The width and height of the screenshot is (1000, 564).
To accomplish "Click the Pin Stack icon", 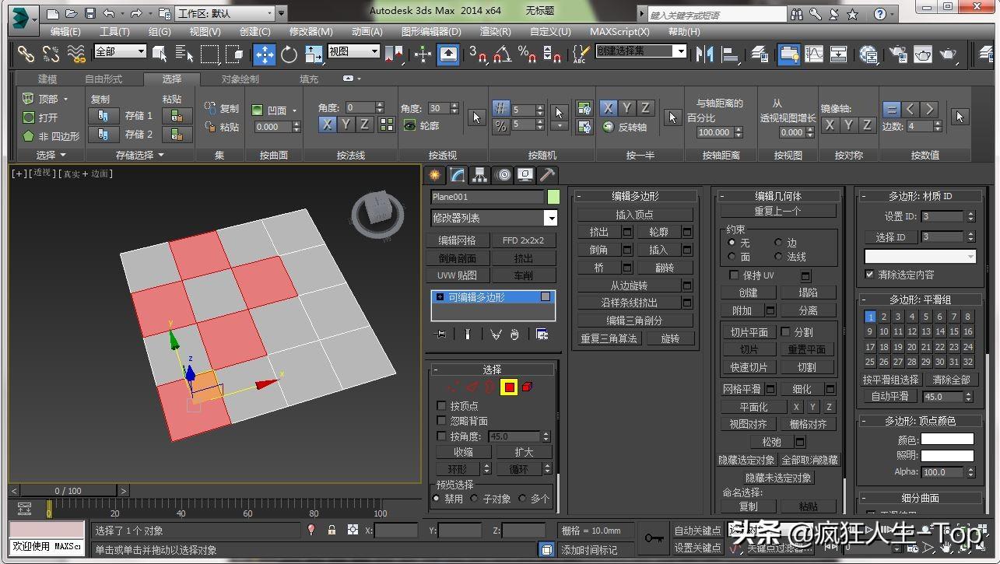I will pos(441,334).
